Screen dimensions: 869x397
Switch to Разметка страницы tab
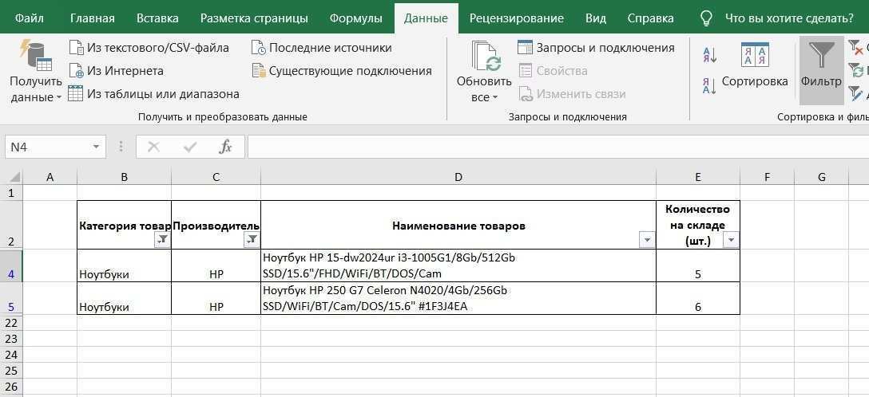click(254, 18)
